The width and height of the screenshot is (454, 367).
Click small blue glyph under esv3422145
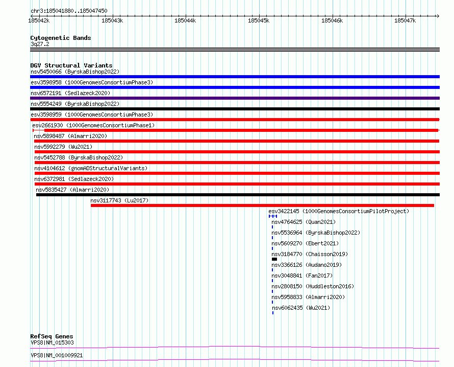[x=273, y=216]
